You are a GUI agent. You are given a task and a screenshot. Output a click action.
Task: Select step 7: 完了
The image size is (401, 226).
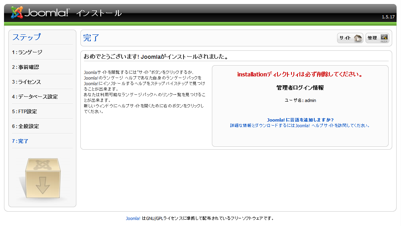coord(20,141)
